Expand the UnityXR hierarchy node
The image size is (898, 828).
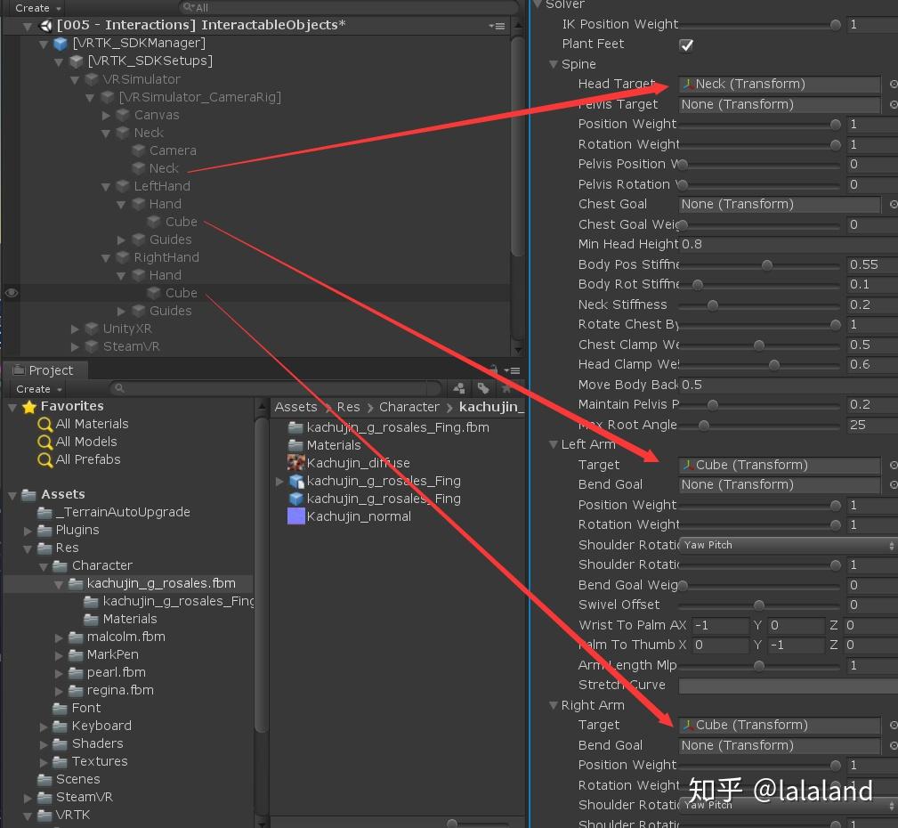(x=74, y=329)
